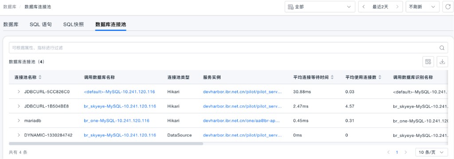Open service instance link in JDBCURL-1B504BE8 row
Screen dimensions: 454x159
click(243, 106)
